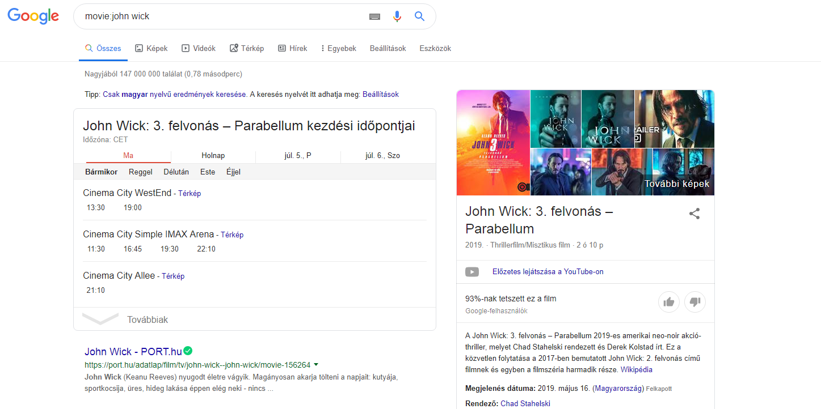Select the júl. 5., P date tab
Image resolution: width=821 pixels, height=409 pixels.
click(298, 155)
